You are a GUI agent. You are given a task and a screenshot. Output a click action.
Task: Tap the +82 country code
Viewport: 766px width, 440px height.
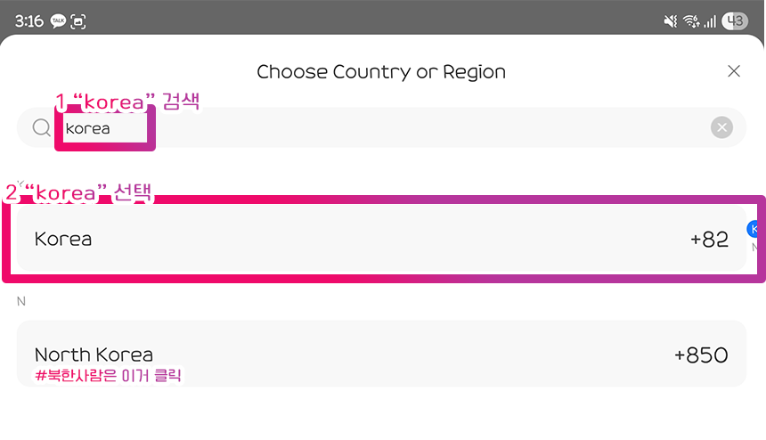point(709,239)
